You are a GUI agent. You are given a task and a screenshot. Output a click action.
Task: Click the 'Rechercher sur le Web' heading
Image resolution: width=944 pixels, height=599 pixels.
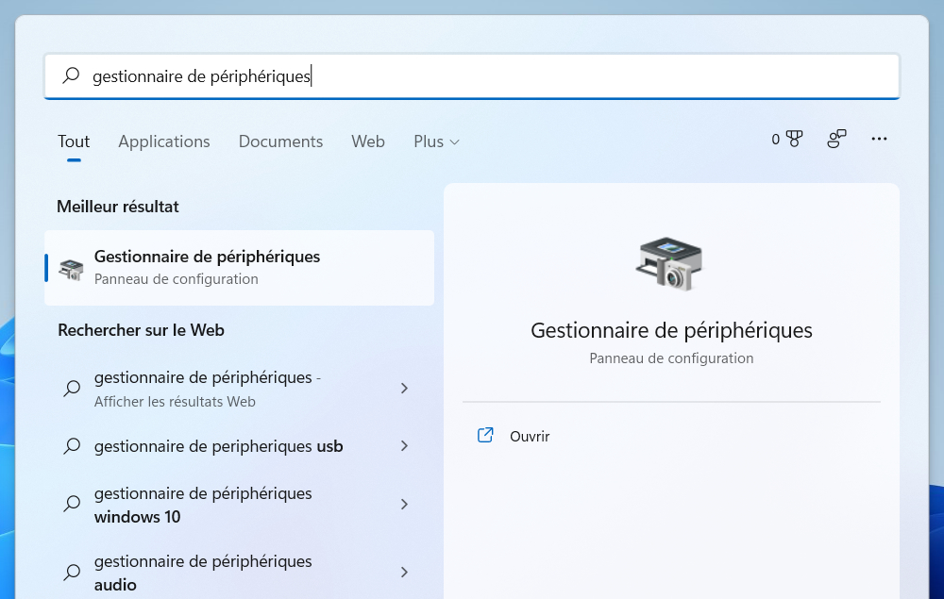click(x=141, y=330)
